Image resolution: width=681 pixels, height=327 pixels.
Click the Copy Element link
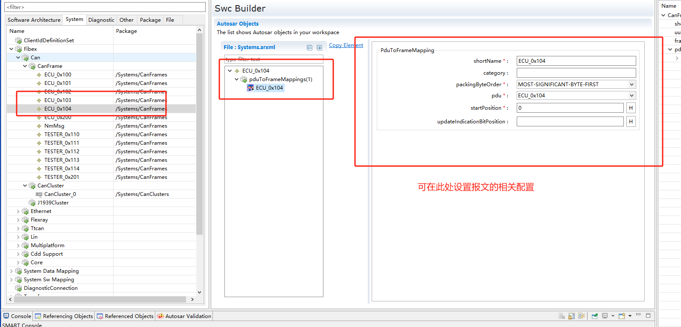click(346, 45)
